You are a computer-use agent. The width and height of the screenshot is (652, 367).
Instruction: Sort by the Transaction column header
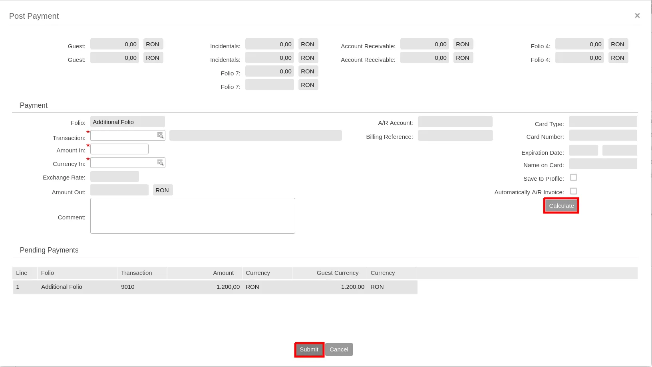pos(142,273)
